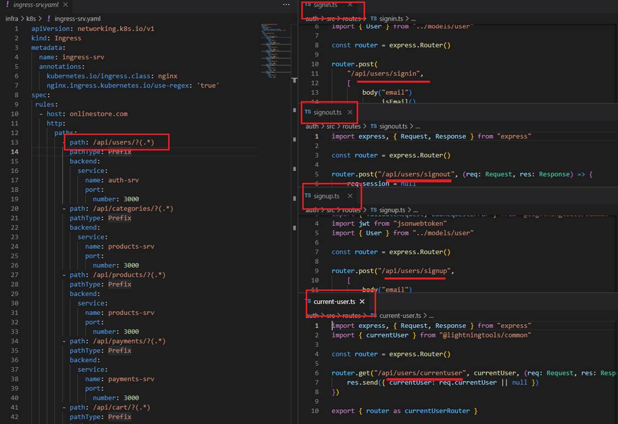This screenshot has width=618, height=424.
Task: Click the YAML file icon on ingress-srv.yaml tab
Action: point(7,4)
